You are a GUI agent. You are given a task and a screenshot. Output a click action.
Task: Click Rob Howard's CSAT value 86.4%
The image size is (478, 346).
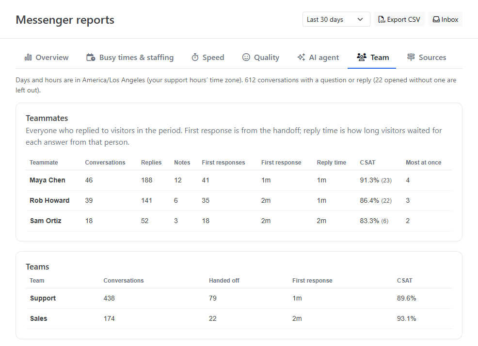pyautogui.click(x=369, y=200)
